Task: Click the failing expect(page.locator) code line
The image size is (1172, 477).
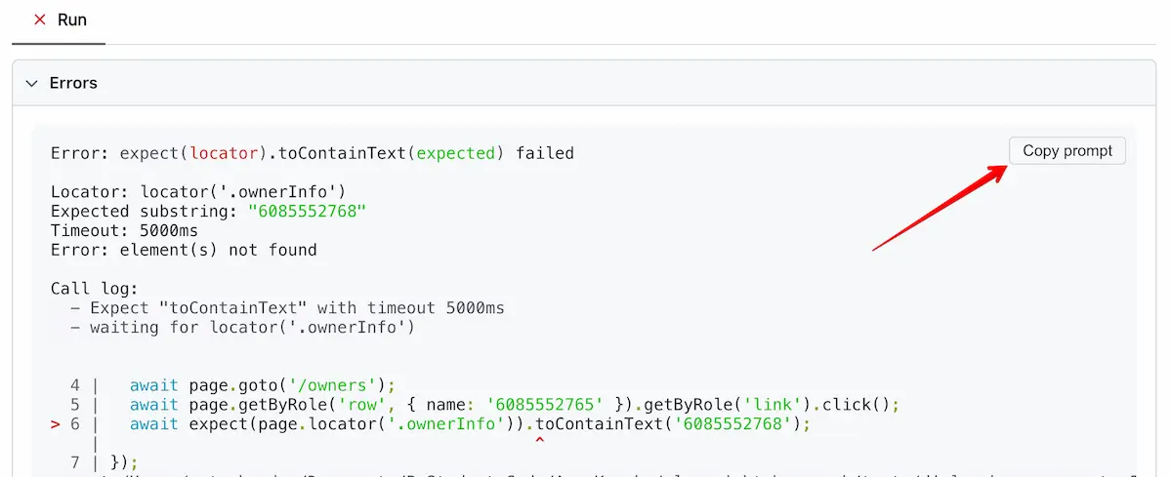Action: tap(470, 424)
